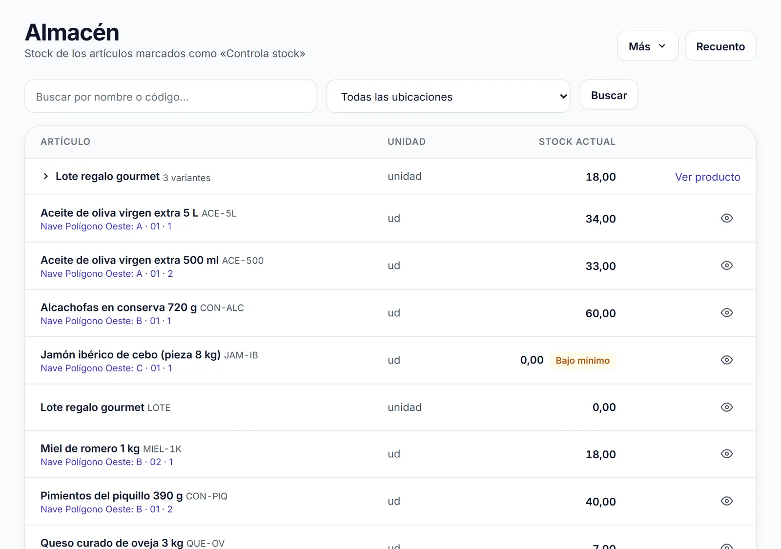Open location link Nave Polígono Oeste: C · 01 · 1
781x549 pixels.
pos(106,368)
